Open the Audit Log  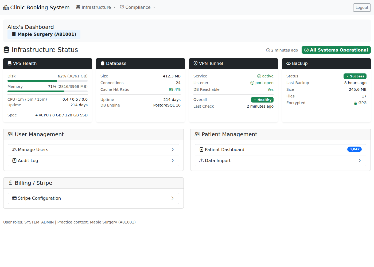click(x=93, y=161)
